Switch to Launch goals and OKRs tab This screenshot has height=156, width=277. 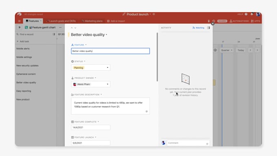coord(61,21)
